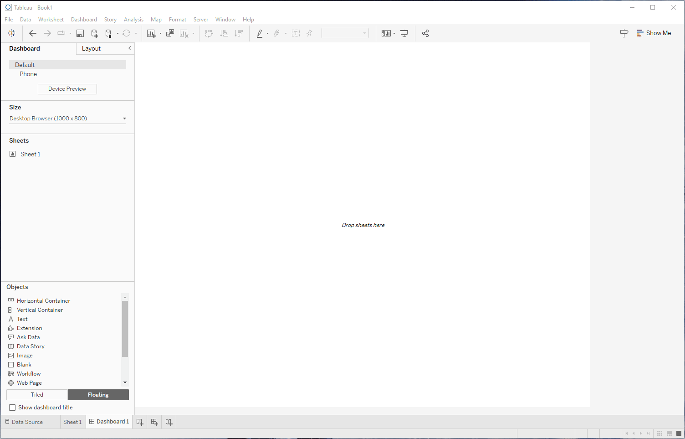
Task: Click the New Story icon at bottom
Action: 169,422
